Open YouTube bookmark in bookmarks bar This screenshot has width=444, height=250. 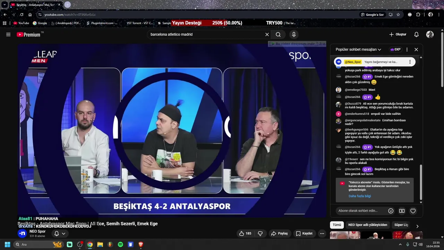(x=21, y=23)
